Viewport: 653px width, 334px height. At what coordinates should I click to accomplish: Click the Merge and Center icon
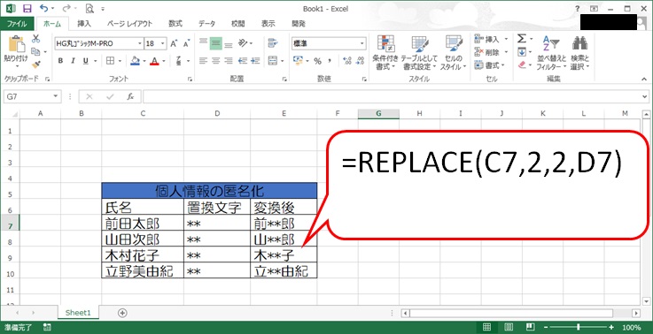pos(273,61)
